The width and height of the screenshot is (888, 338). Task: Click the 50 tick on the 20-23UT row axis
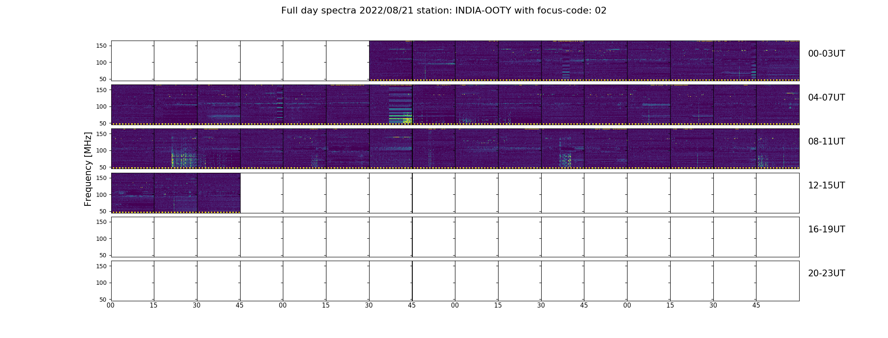(x=103, y=300)
